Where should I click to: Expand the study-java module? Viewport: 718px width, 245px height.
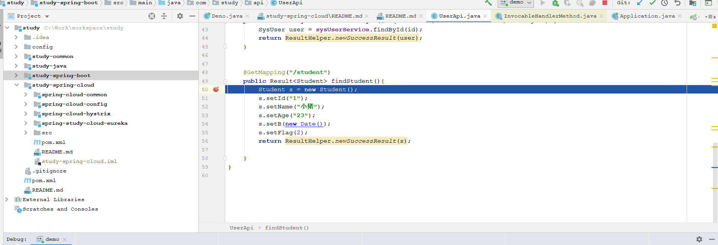16,66
